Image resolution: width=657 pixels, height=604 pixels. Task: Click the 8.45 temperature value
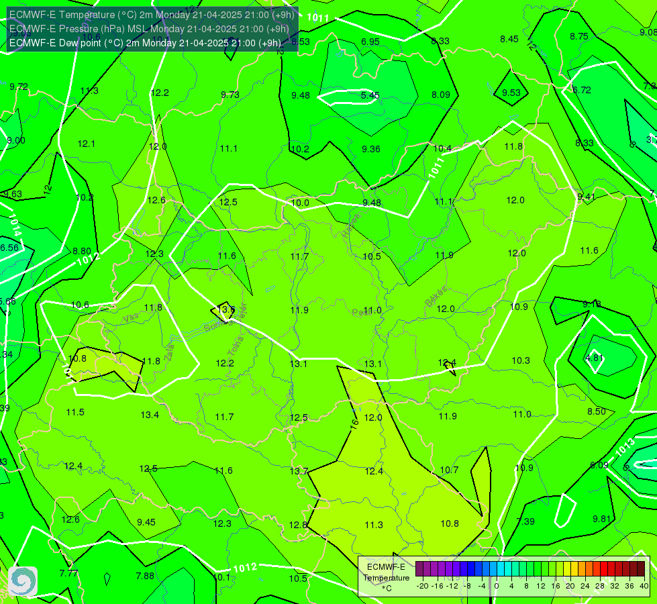509,40
